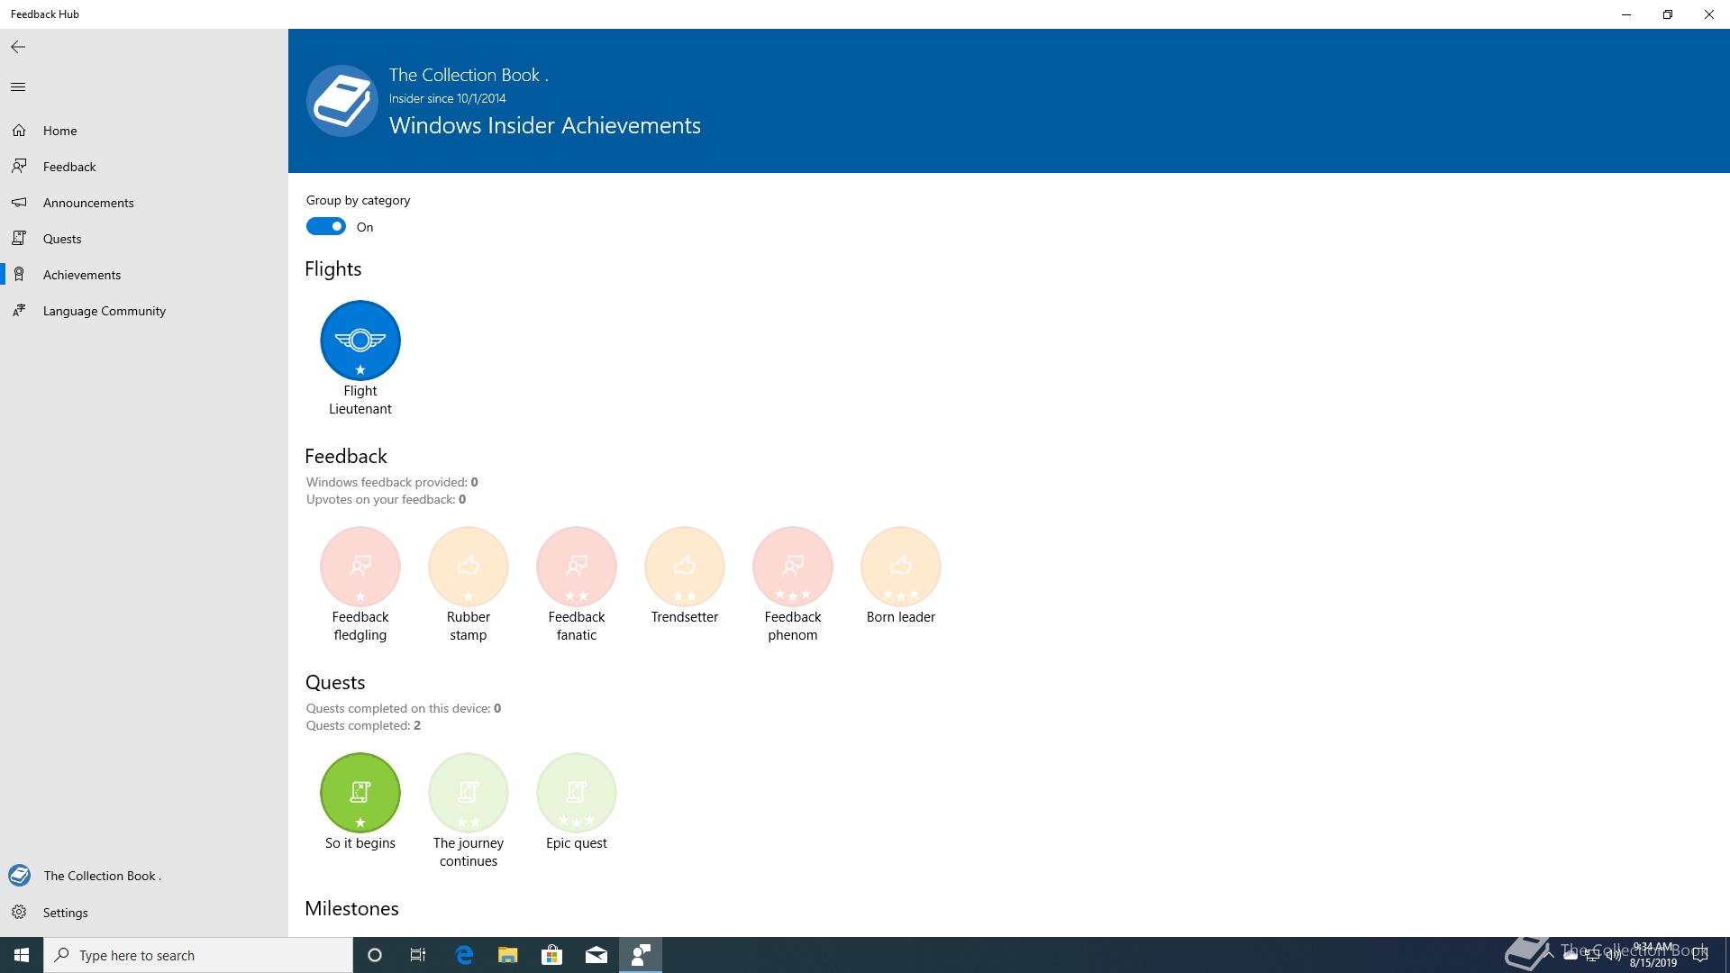Click the Feedback fanatic badge
This screenshot has width=1730, height=973.
[x=577, y=567]
